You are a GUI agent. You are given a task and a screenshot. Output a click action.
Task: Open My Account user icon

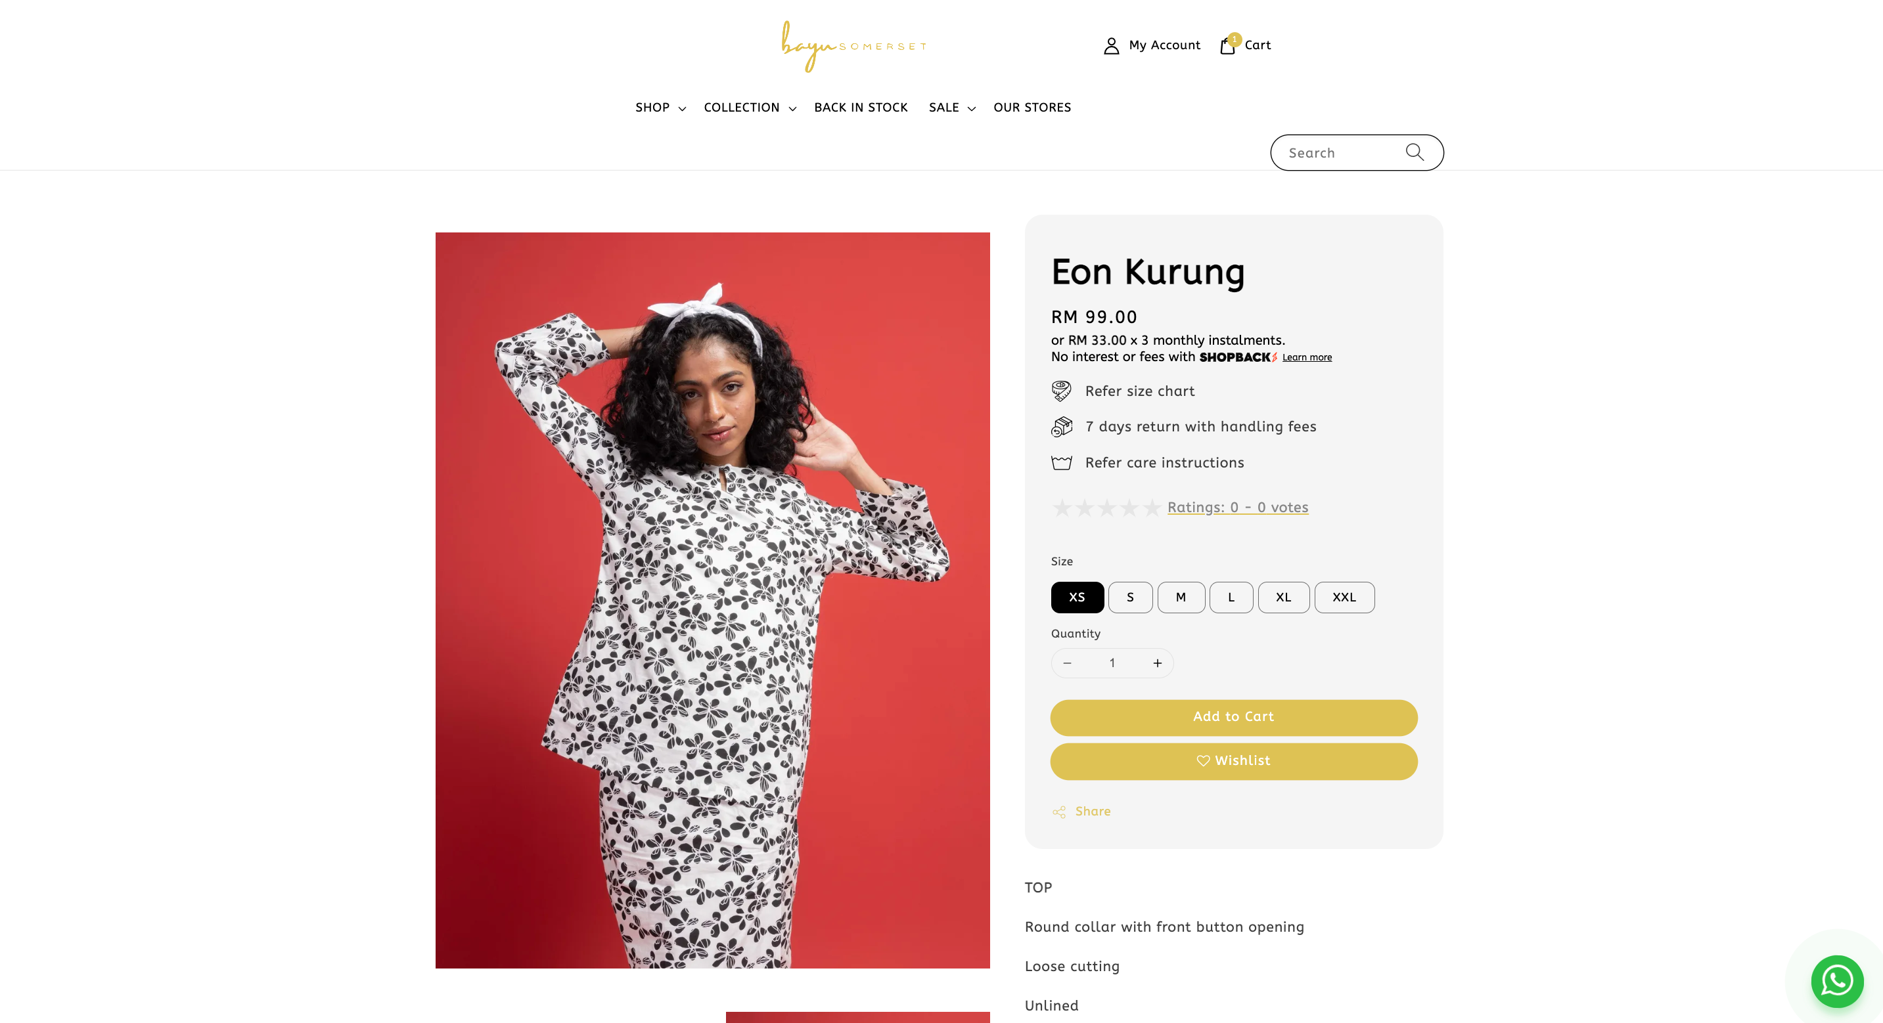pos(1111,45)
